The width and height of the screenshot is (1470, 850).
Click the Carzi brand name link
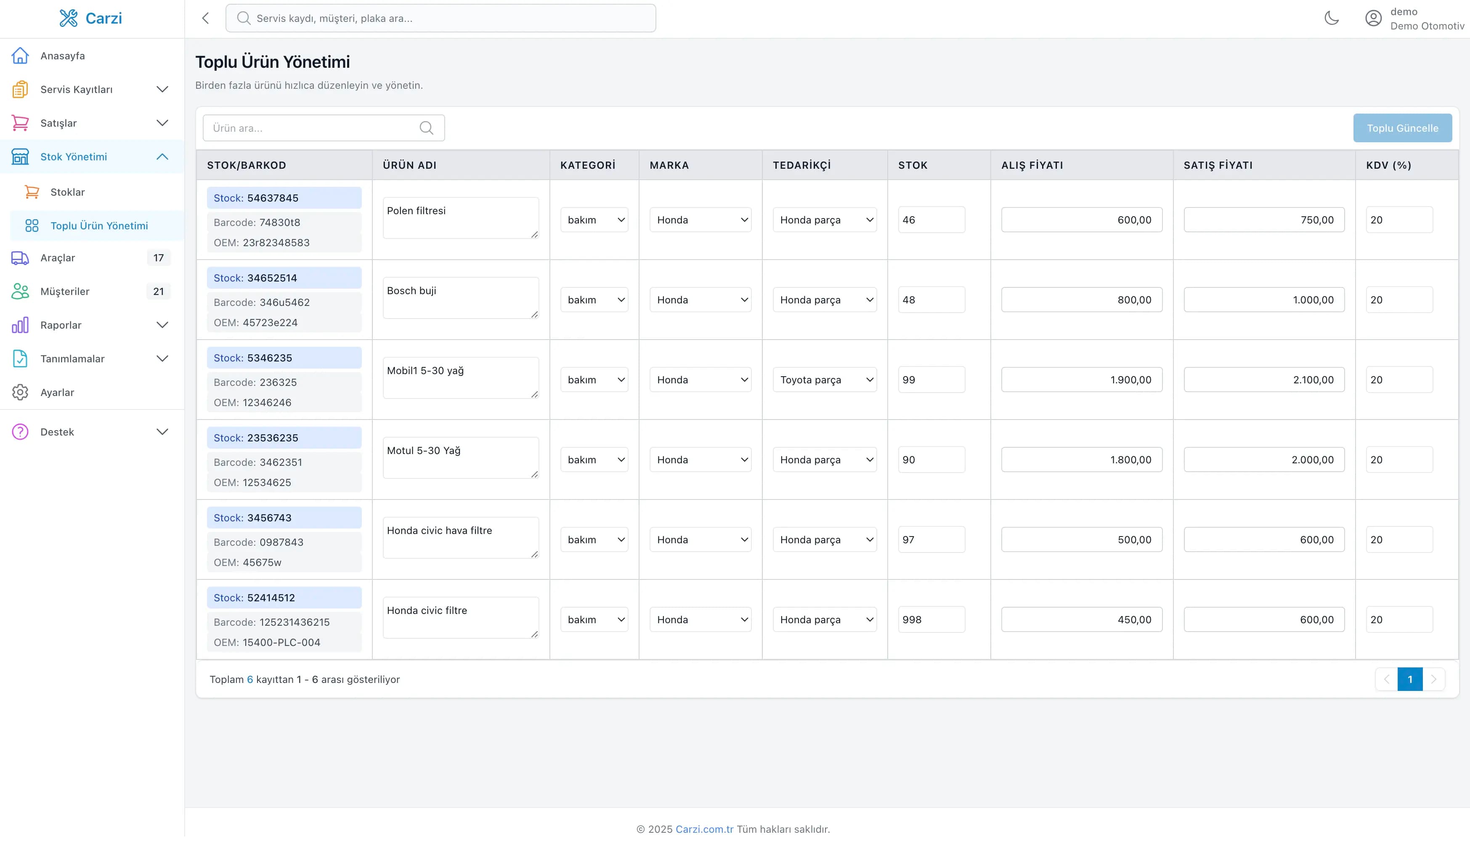point(104,18)
